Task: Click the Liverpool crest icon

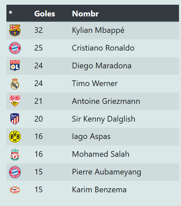Action: 15,154
